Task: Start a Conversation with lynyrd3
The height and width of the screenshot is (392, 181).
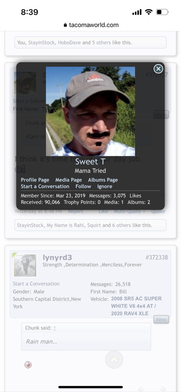Action: click(36, 284)
